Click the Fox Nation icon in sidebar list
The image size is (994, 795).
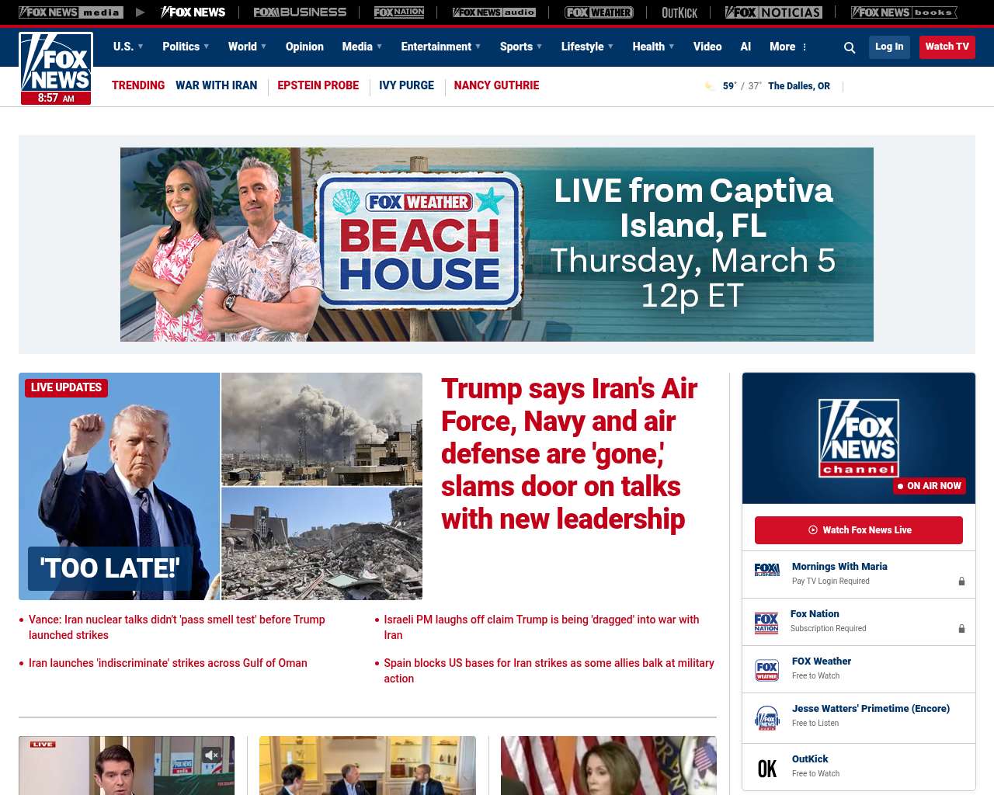(x=766, y=623)
